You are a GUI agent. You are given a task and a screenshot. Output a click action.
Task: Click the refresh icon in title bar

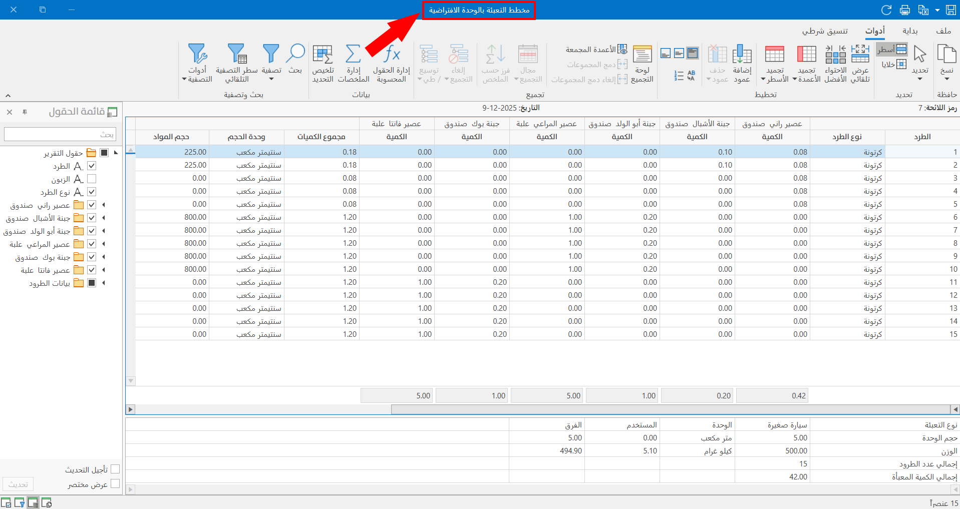886,10
